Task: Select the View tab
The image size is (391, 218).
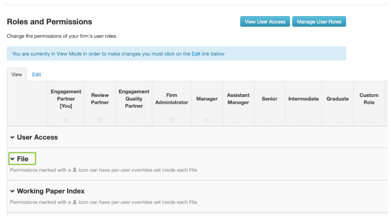Action: tap(17, 75)
